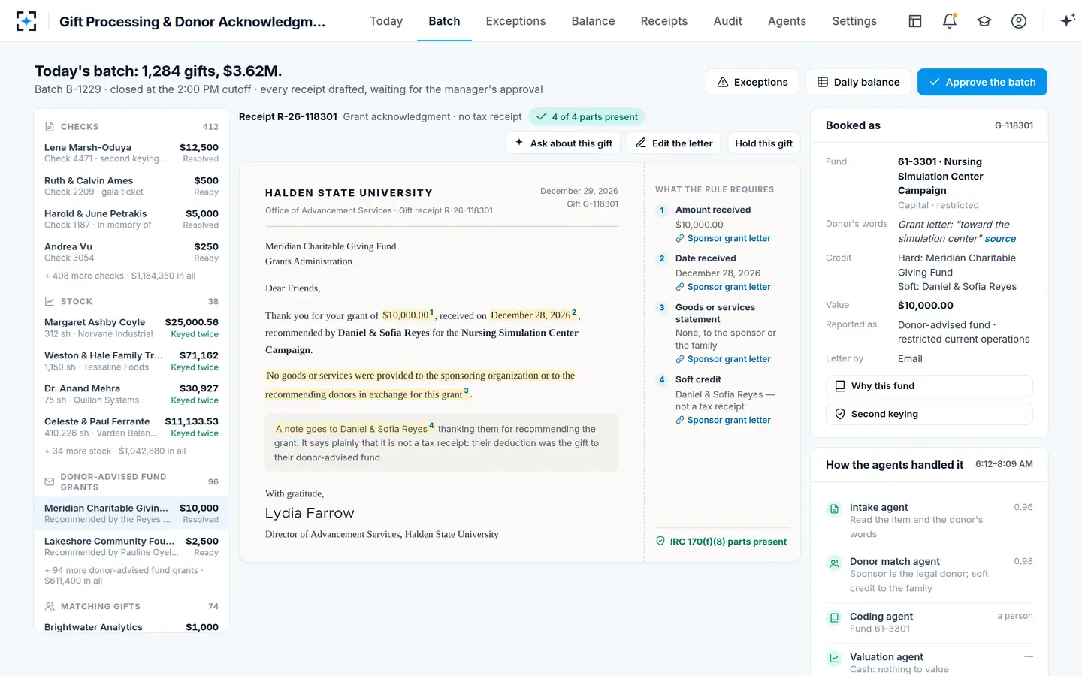Screen dimensions: 1082x676
Task: Open the layout panel icon in header
Action: (915, 21)
